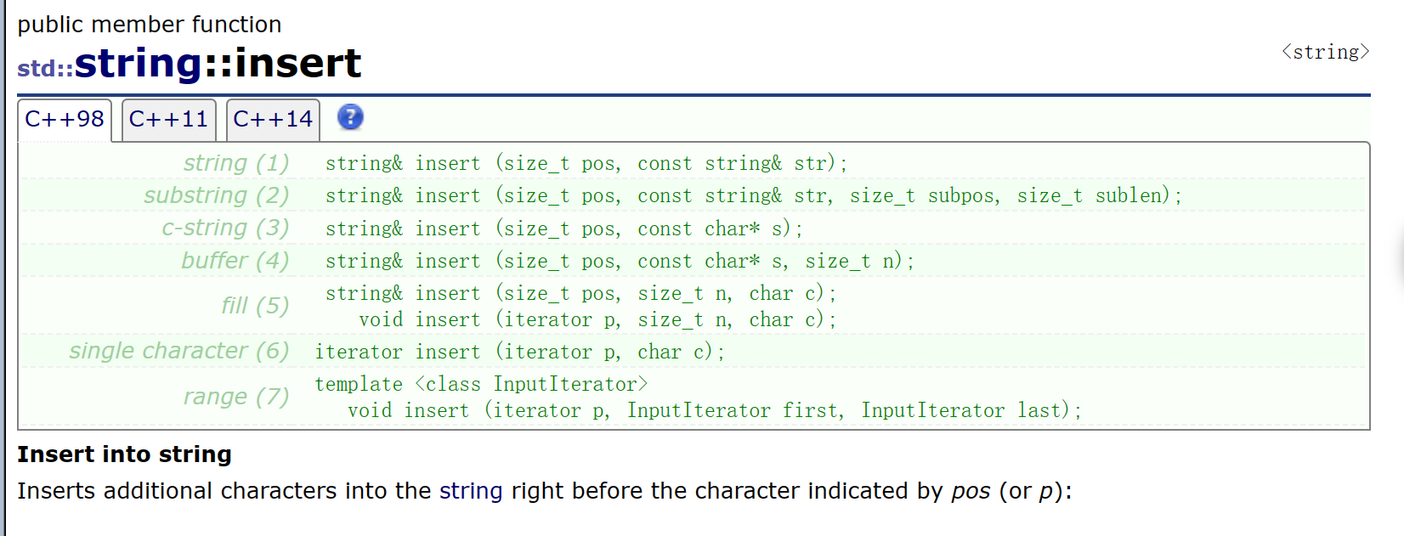Select the 'single character (6)' overload label

(x=179, y=351)
